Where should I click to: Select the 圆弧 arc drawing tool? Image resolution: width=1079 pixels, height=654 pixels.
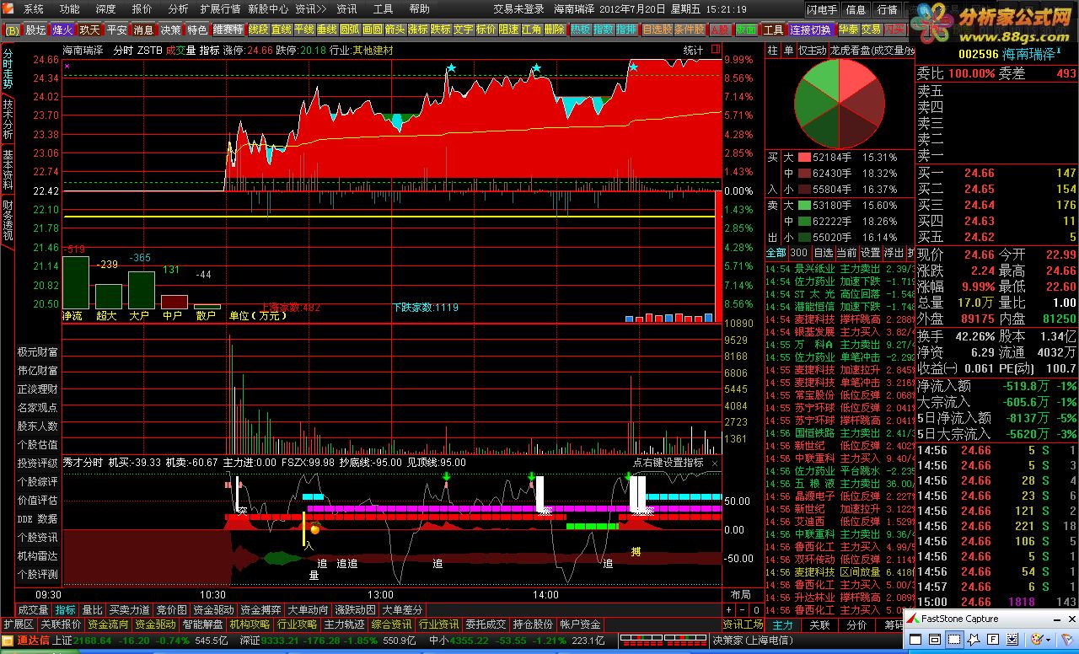[x=349, y=29]
